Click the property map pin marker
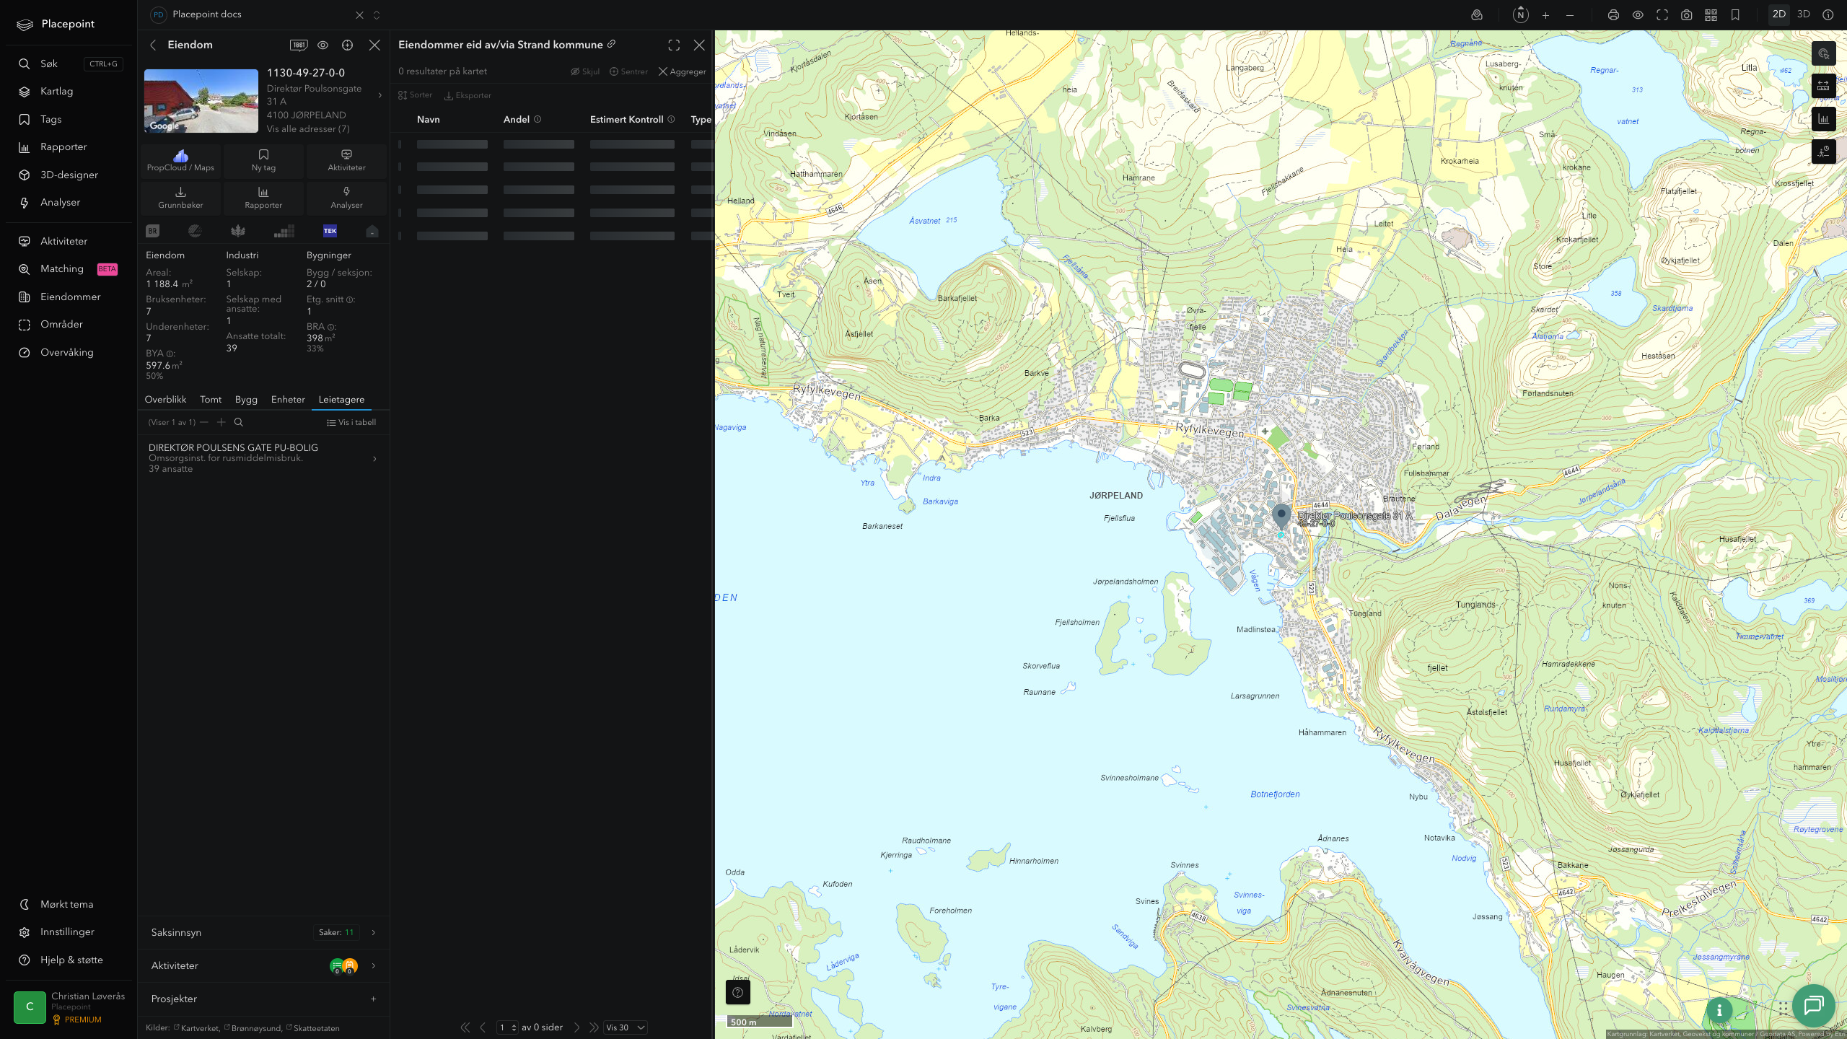1847x1039 pixels. pyautogui.click(x=1281, y=517)
